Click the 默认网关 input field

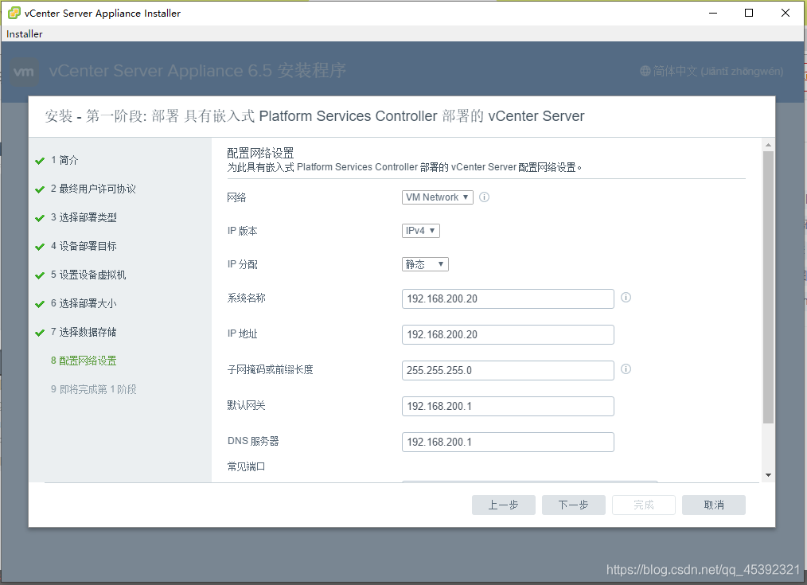pos(508,406)
